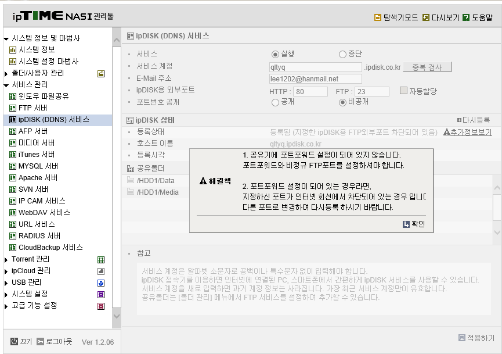Open the Apache 서버 menu item
The width and height of the screenshot is (502, 354).
(38, 178)
